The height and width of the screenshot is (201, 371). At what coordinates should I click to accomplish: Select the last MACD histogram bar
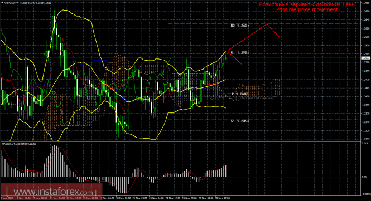pos(226,171)
